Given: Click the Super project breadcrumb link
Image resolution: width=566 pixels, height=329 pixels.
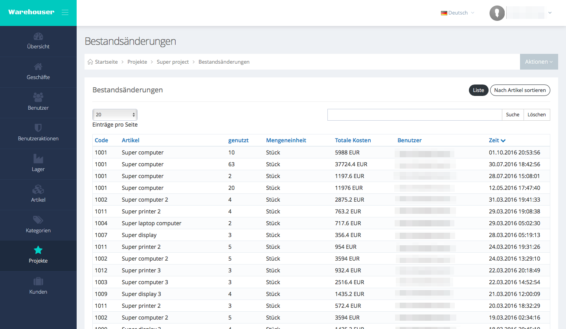Looking at the screenshot, I should pos(173,62).
